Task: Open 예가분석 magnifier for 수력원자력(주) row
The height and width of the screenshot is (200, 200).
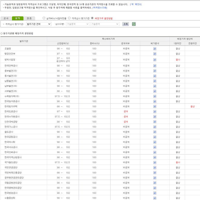Action: point(155,96)
